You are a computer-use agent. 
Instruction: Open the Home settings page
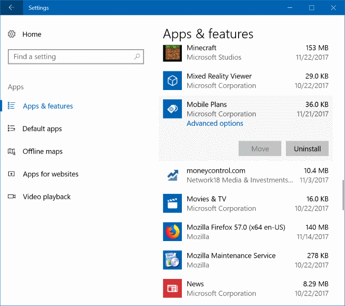coord(32,34)
